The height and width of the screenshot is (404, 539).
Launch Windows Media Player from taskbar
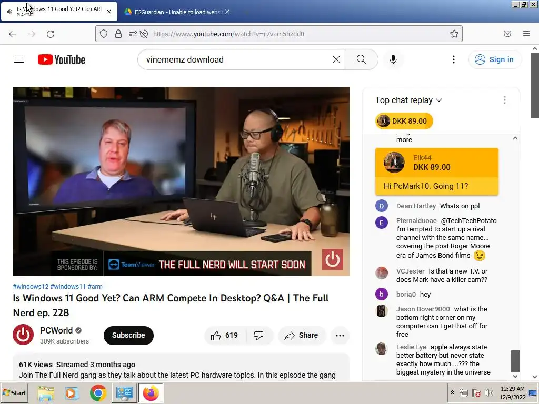[x=71, y=393]
